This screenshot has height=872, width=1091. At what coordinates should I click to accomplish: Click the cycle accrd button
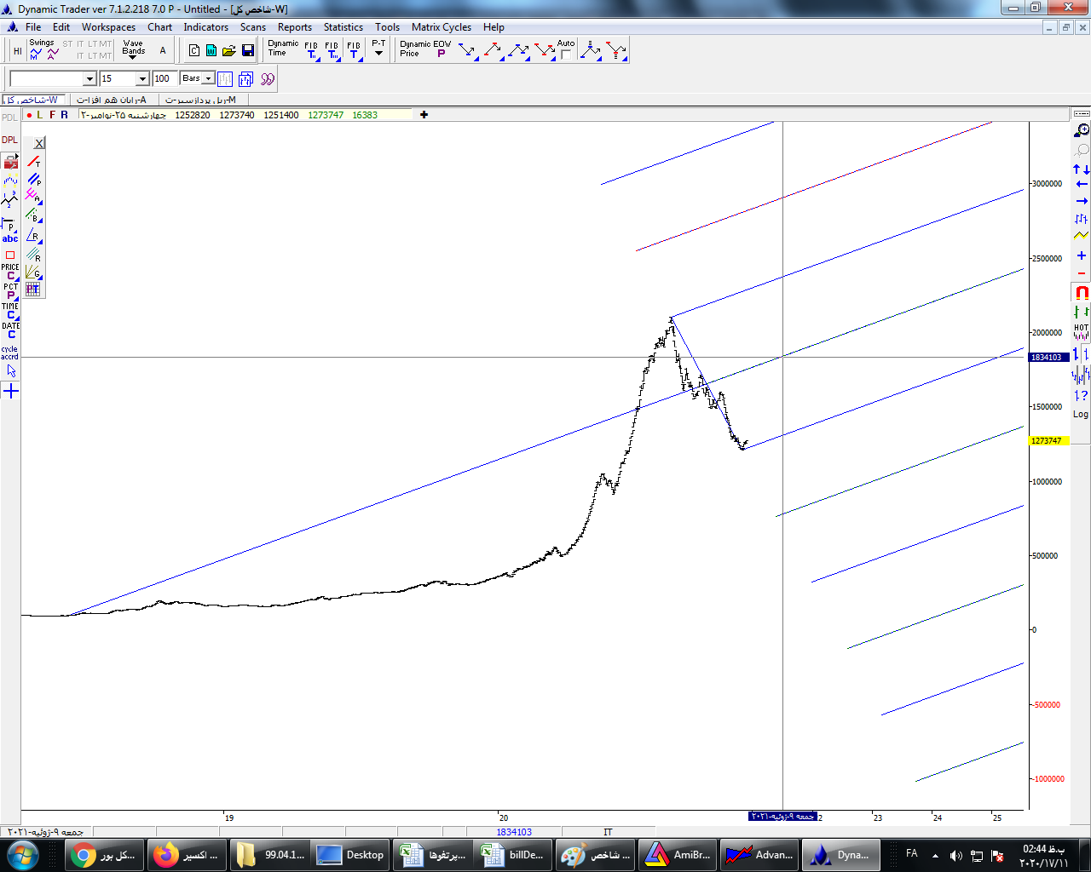(x=9, y=353)
